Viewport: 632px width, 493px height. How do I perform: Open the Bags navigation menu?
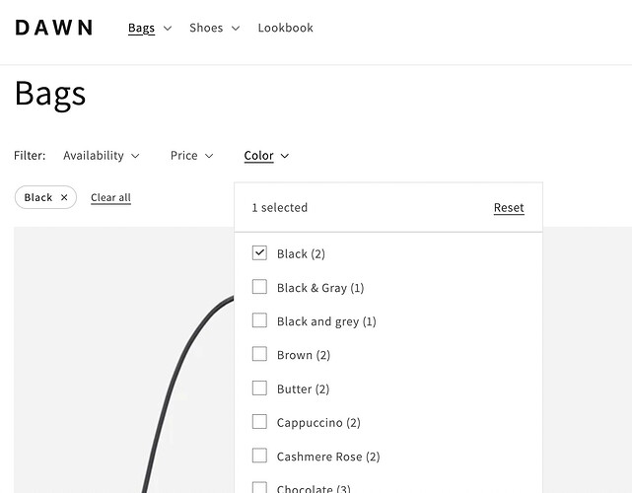[x=150, y=28]
